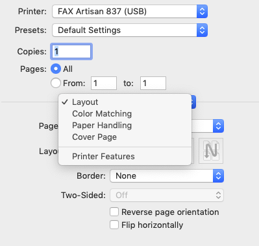Image resolution: width=259 pixels, height=246 pixels.
Task: Select the From page range radio button
Action: [x=56, y=83]
